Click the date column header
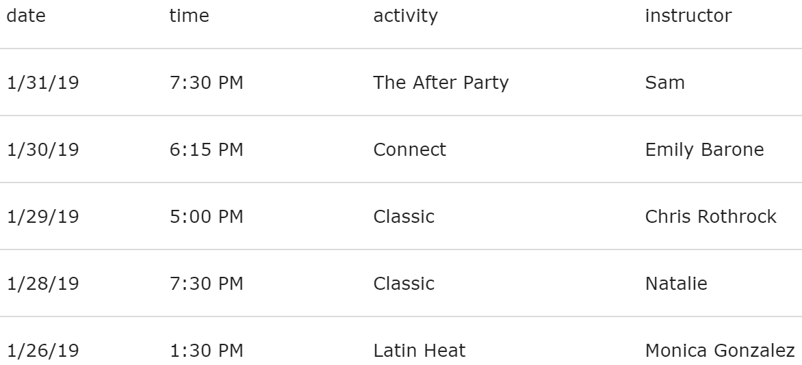The image size is (802, 365). click(26, 16)
